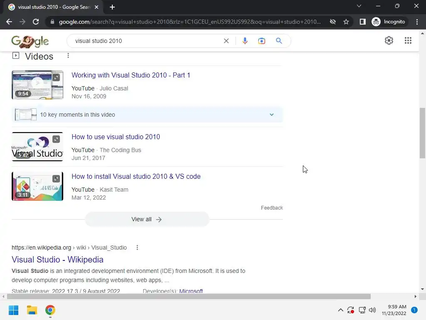Select the visual studio 2010 Google Search tab

pos(53,7)
